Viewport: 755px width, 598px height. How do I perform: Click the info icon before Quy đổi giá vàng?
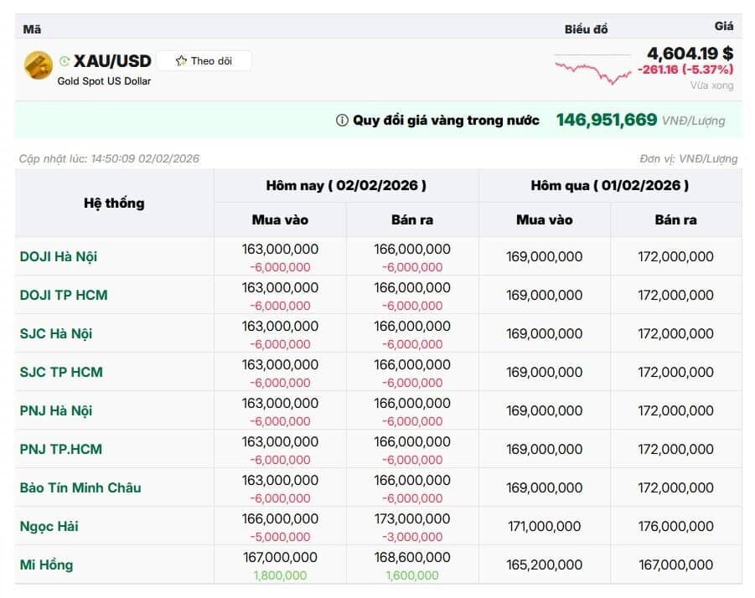point(342,121)
